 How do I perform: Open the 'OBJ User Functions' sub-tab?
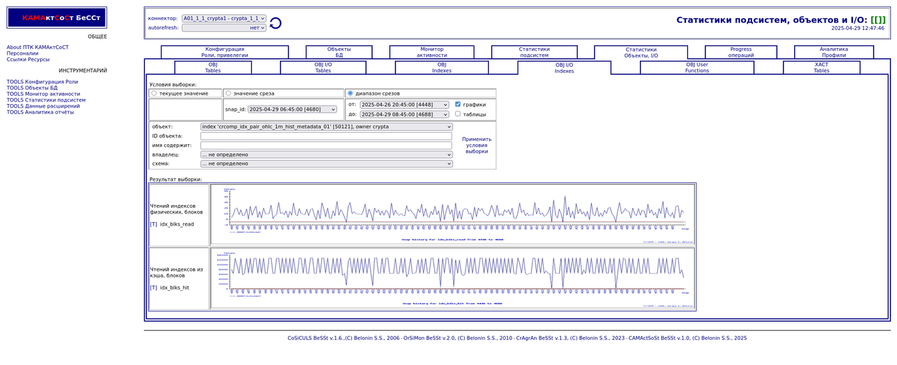697,67
